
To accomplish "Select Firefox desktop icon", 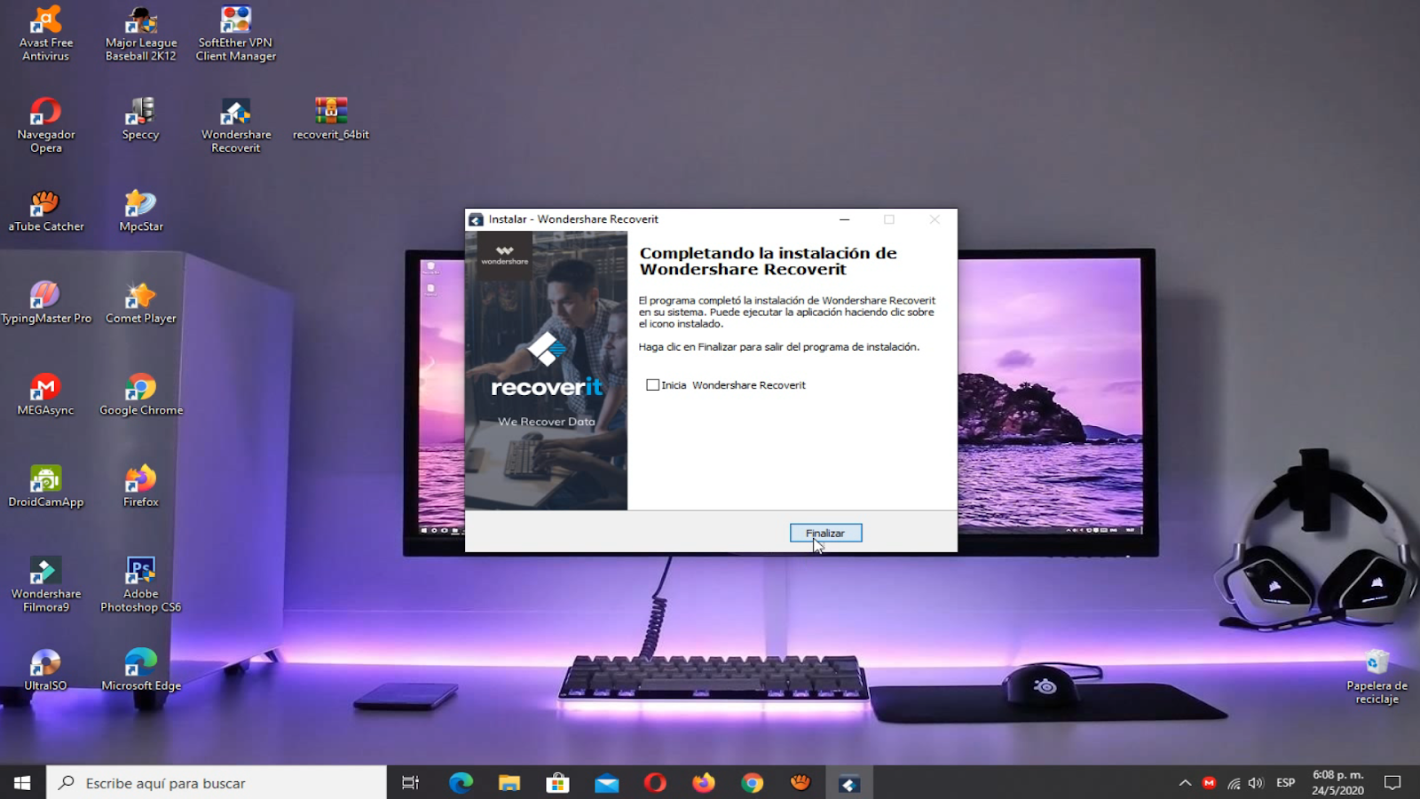I will click(141, 487).
